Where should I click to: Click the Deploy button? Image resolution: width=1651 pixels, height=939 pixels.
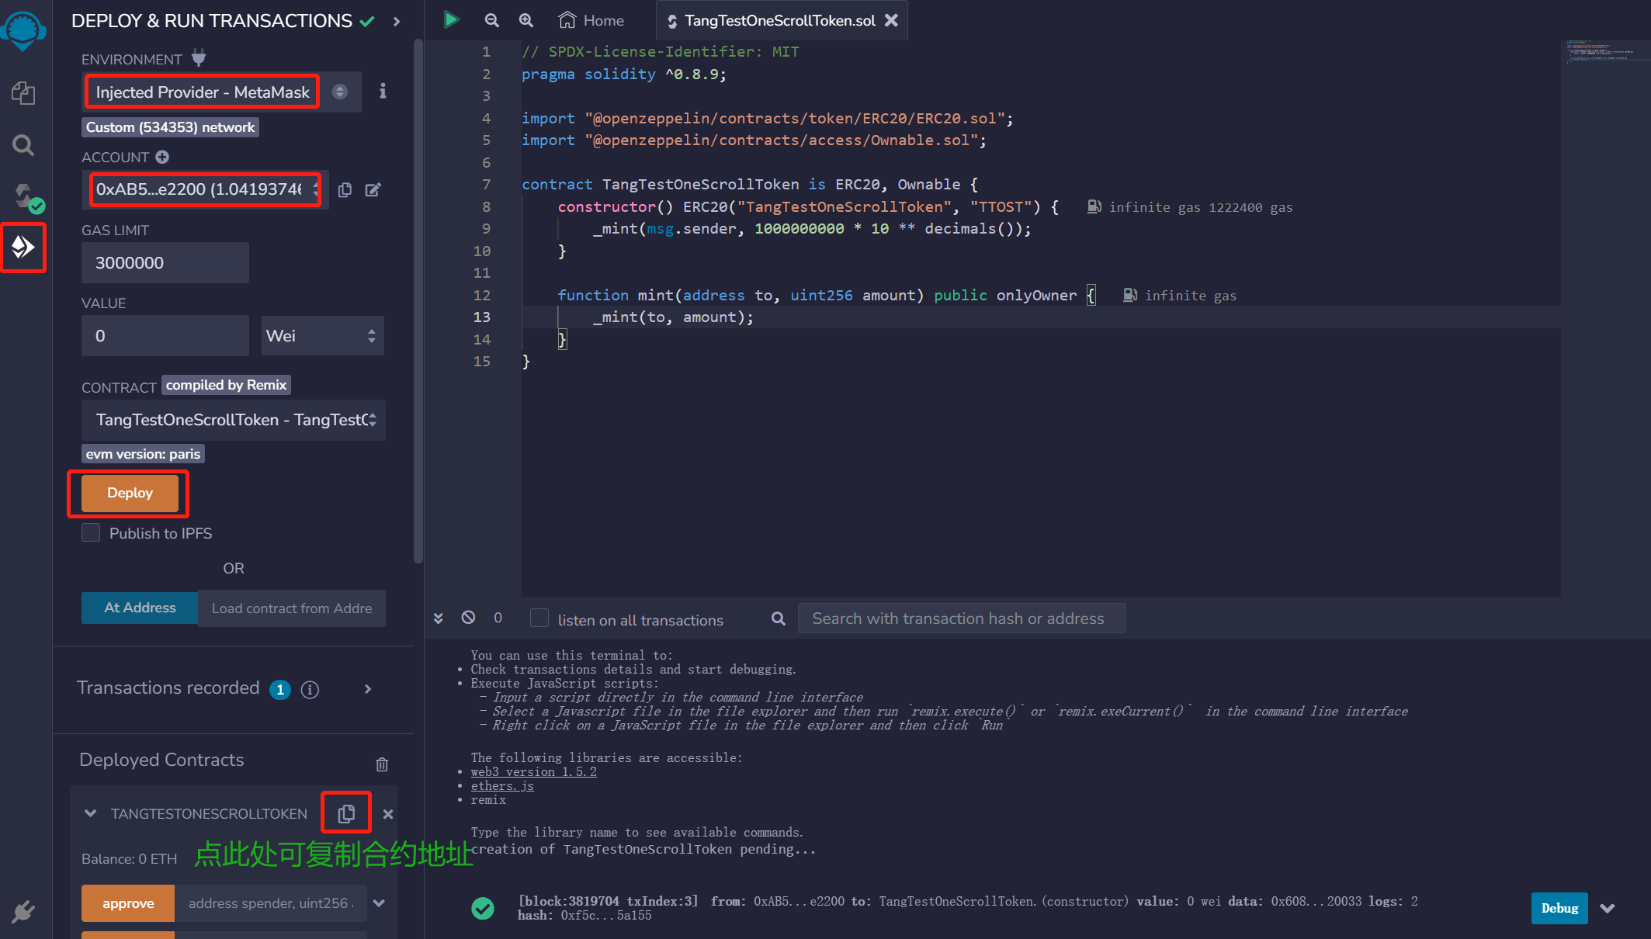click(129, 493)
